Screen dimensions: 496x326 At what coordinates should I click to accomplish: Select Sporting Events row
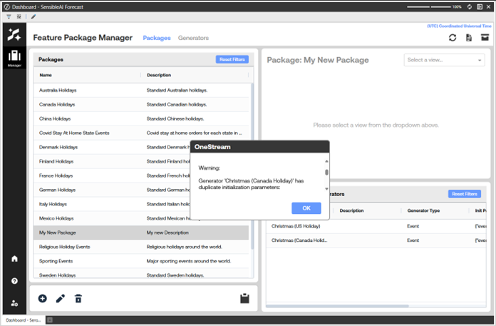[141, 261]
